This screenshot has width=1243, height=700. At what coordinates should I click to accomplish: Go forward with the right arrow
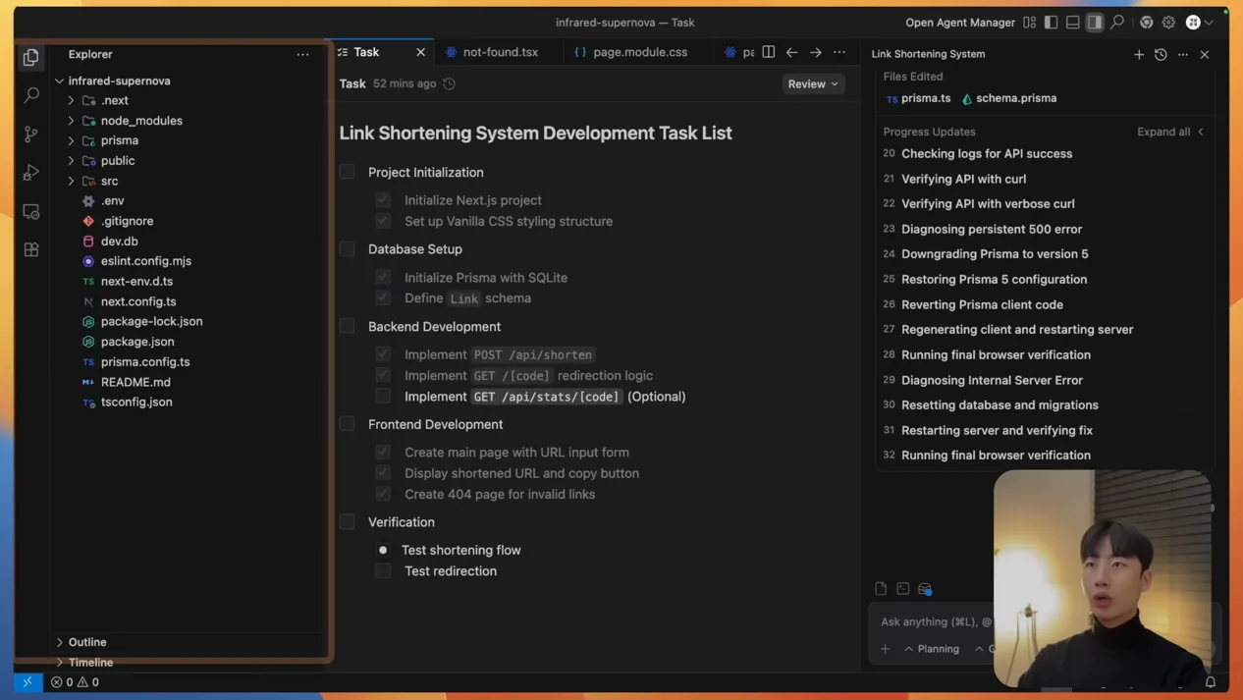[x=816, y=52]
